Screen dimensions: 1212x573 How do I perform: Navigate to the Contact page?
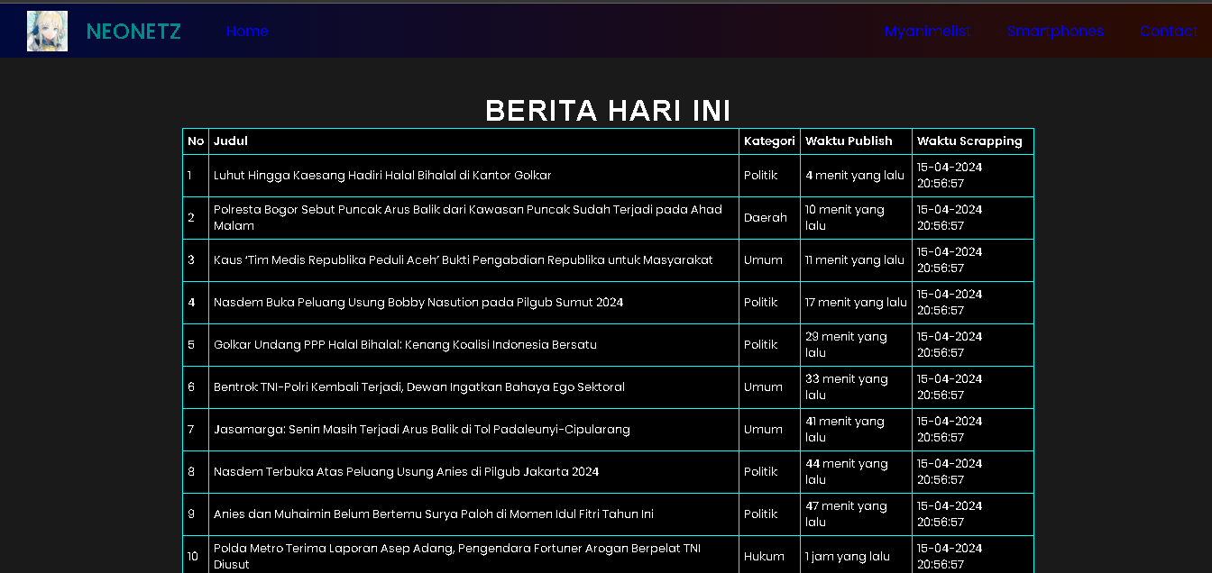[1168, 32]
